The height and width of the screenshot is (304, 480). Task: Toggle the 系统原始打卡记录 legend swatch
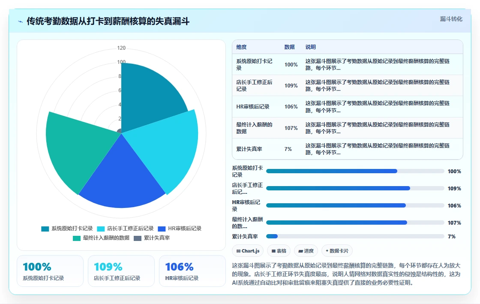(45, 229)
